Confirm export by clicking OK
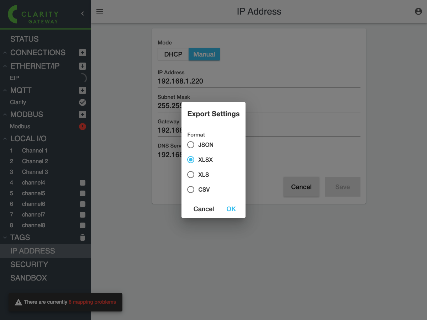Screen dimensions: 427x320 [x=231, y=209]
